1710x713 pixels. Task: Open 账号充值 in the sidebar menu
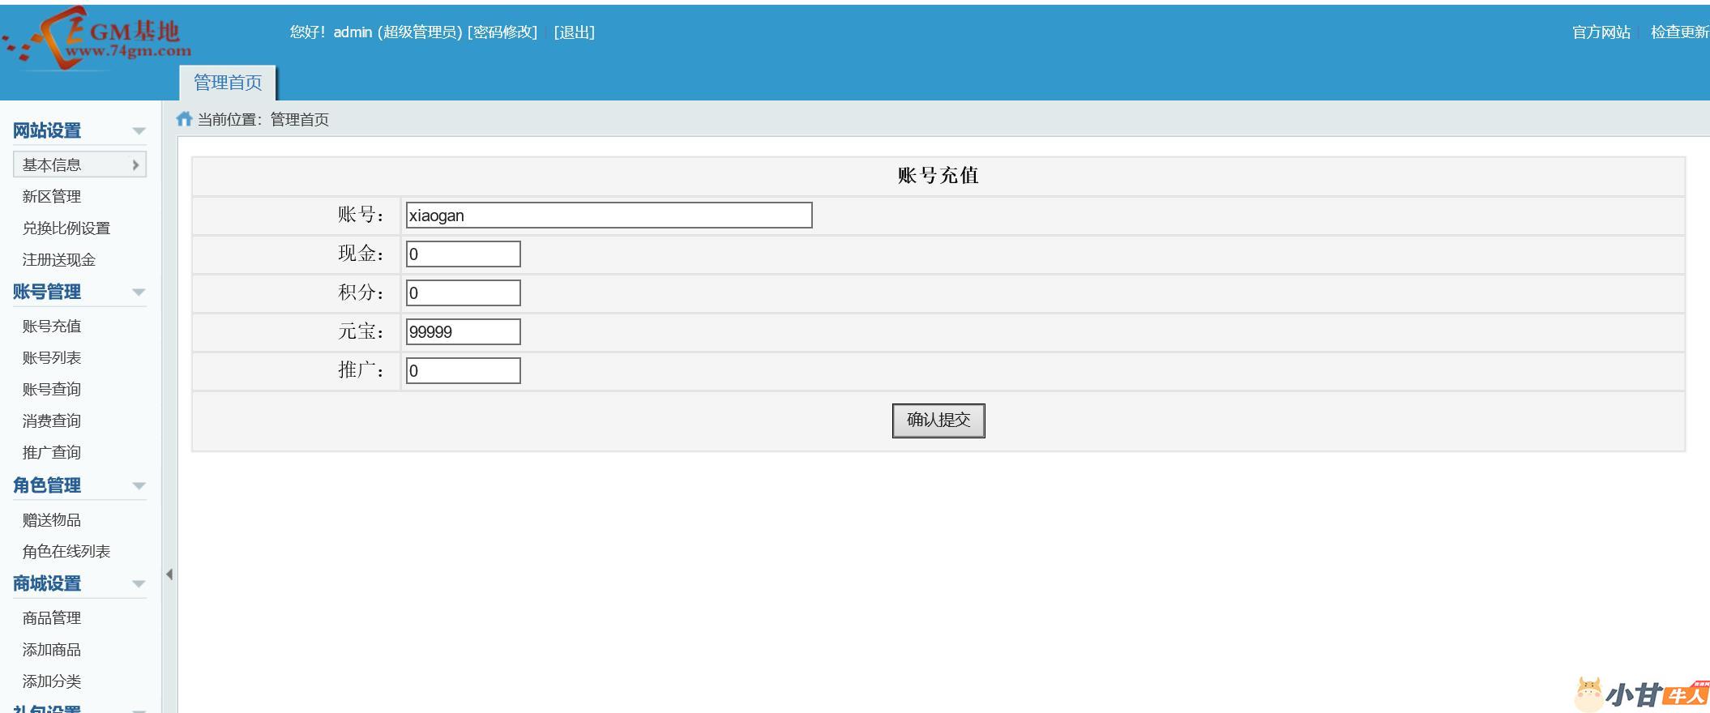[52, 326]
